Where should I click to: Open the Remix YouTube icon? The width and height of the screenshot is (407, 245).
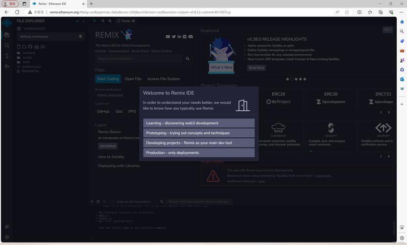168,37
